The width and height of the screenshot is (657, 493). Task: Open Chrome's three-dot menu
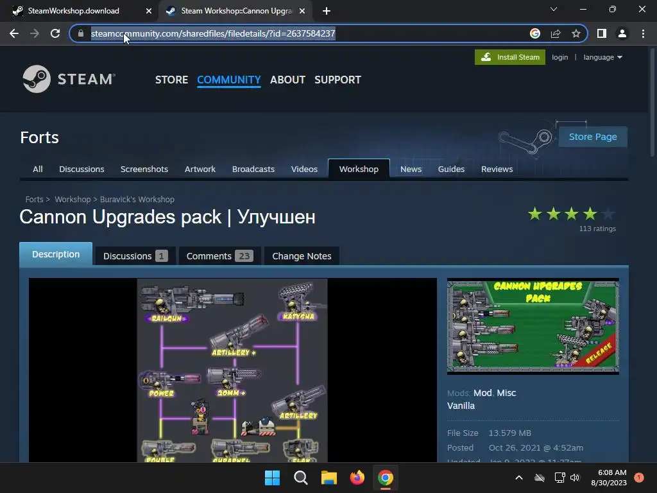click(x=643, y=33)
